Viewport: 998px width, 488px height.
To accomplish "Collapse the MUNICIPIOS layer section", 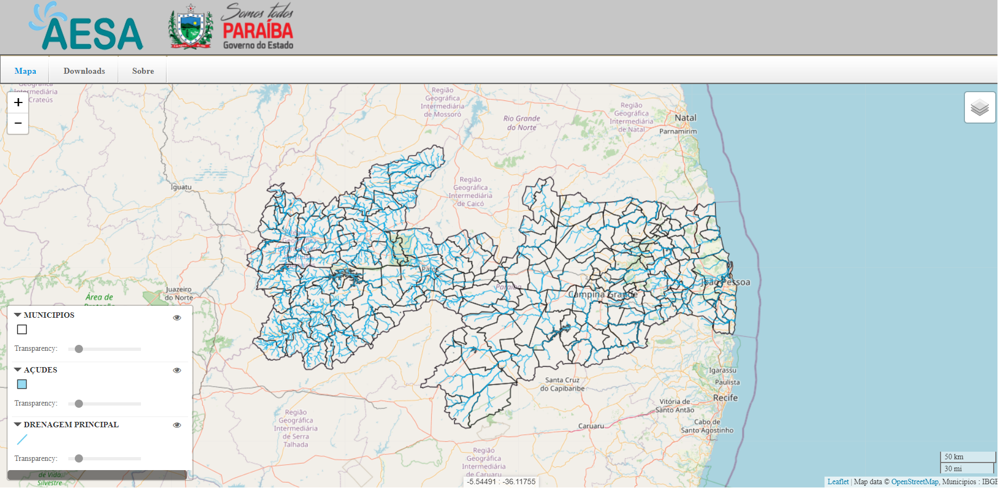I will coord(17,314).
